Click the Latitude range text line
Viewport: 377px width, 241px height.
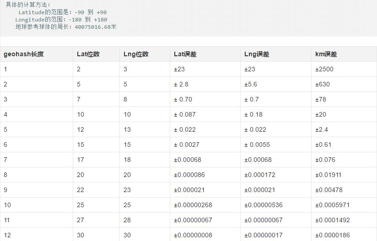[x=62, y=12]
